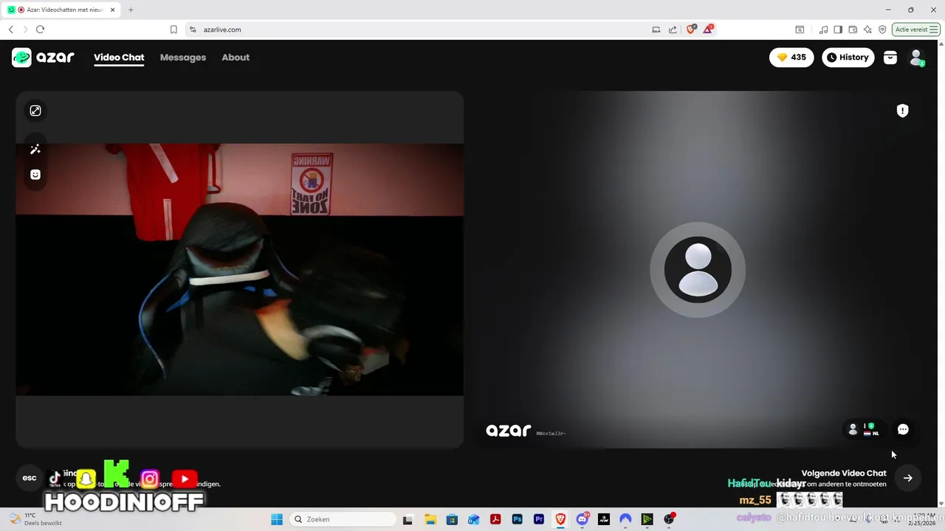This screenshot has height=531, width=945.
Task: Open Photoshop from the taskbar
Action: pos(518,519)
